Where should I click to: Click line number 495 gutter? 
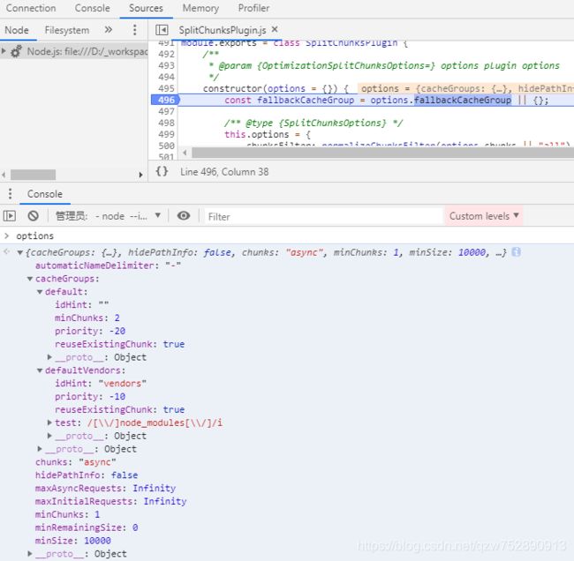pyautogui.click(x=166, y=88)
